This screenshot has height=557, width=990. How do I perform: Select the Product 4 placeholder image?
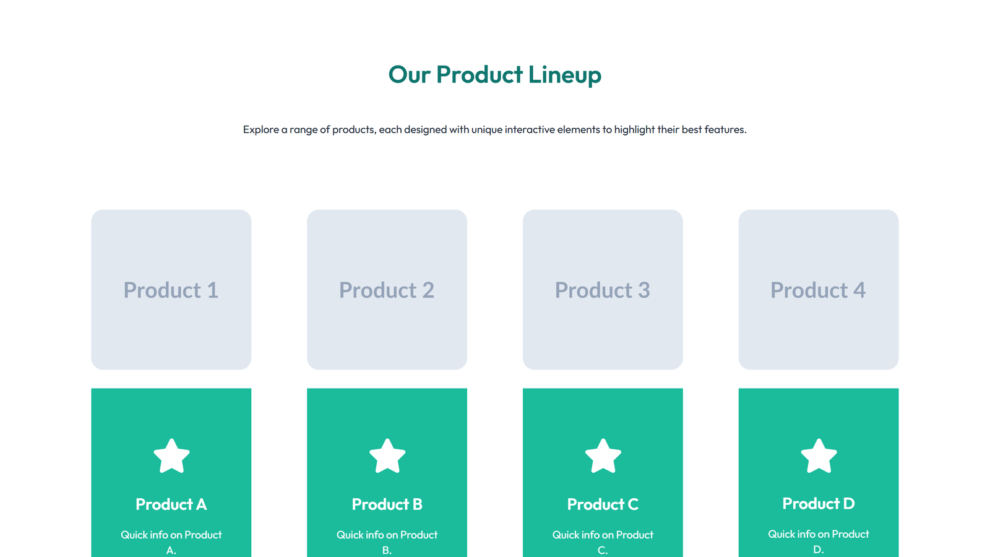(x=819, y=290)
